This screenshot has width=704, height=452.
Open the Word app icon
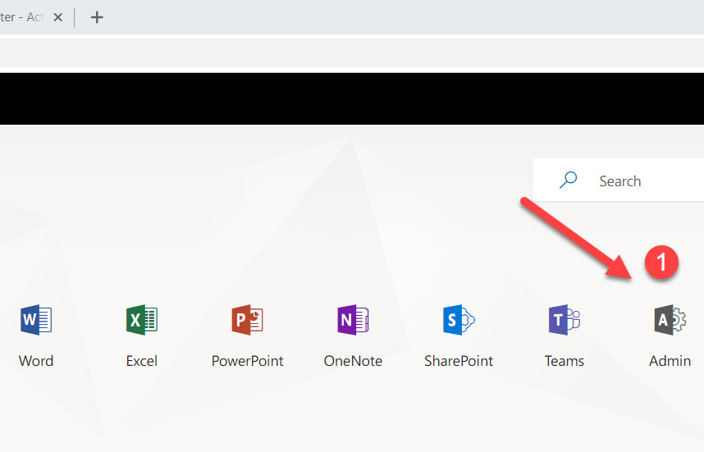36,320
